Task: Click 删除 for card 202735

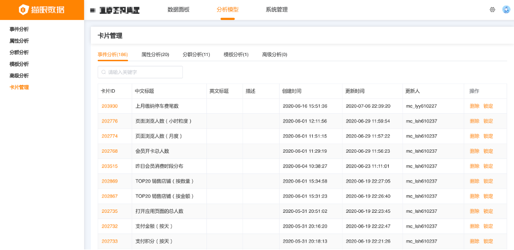Action: point(475,211)
